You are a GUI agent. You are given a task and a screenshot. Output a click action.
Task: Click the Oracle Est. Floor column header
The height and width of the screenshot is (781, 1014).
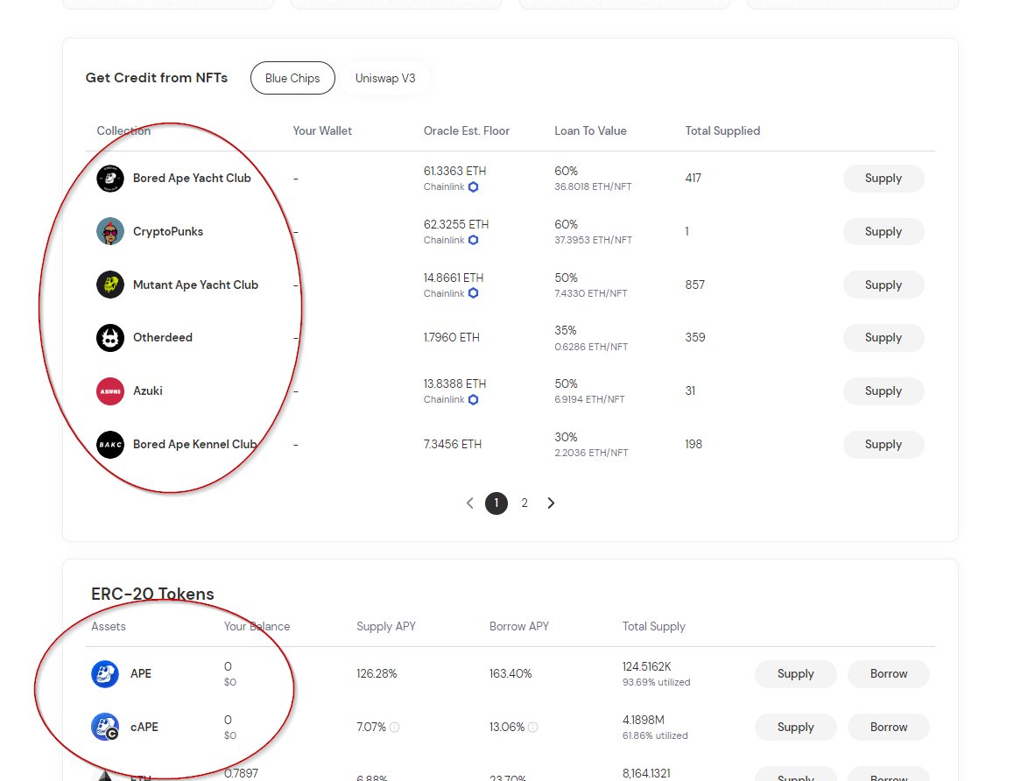pos(466,130)
